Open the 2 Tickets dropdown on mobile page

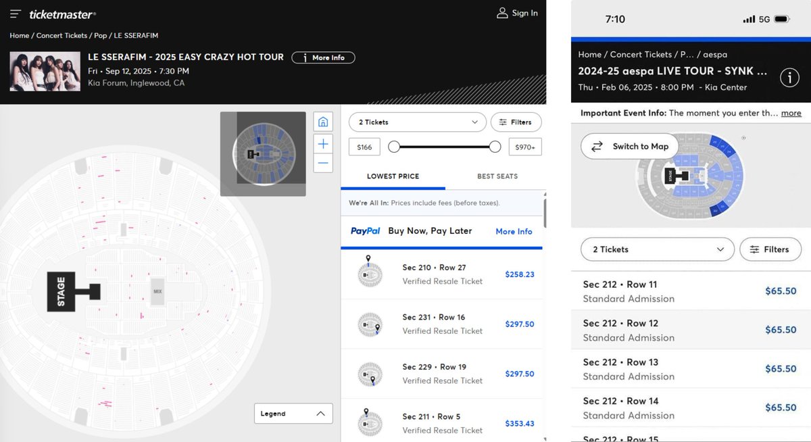tap(658, 249)
